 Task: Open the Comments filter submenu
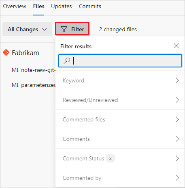pyautogui.click(x=120, y=139)
